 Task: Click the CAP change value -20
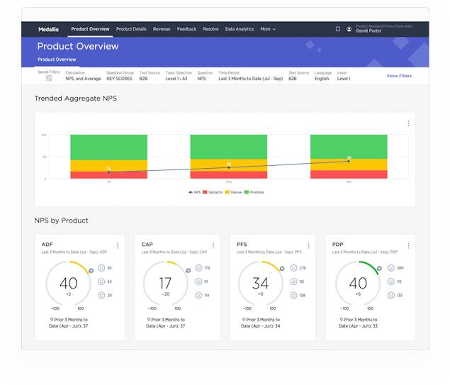(166, 294)
